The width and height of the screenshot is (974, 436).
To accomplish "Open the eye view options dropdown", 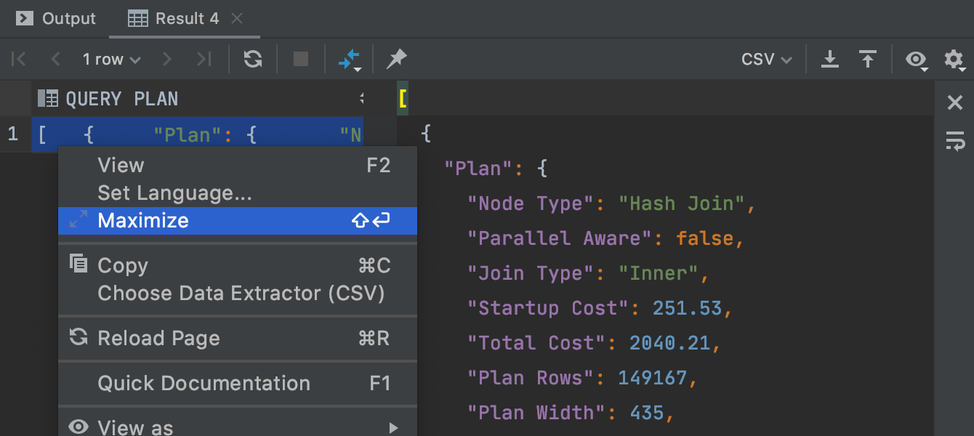I will (x=917, y=59).
